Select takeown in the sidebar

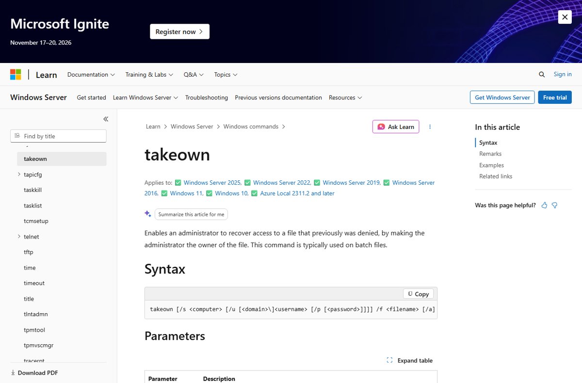tap(62, 159)
